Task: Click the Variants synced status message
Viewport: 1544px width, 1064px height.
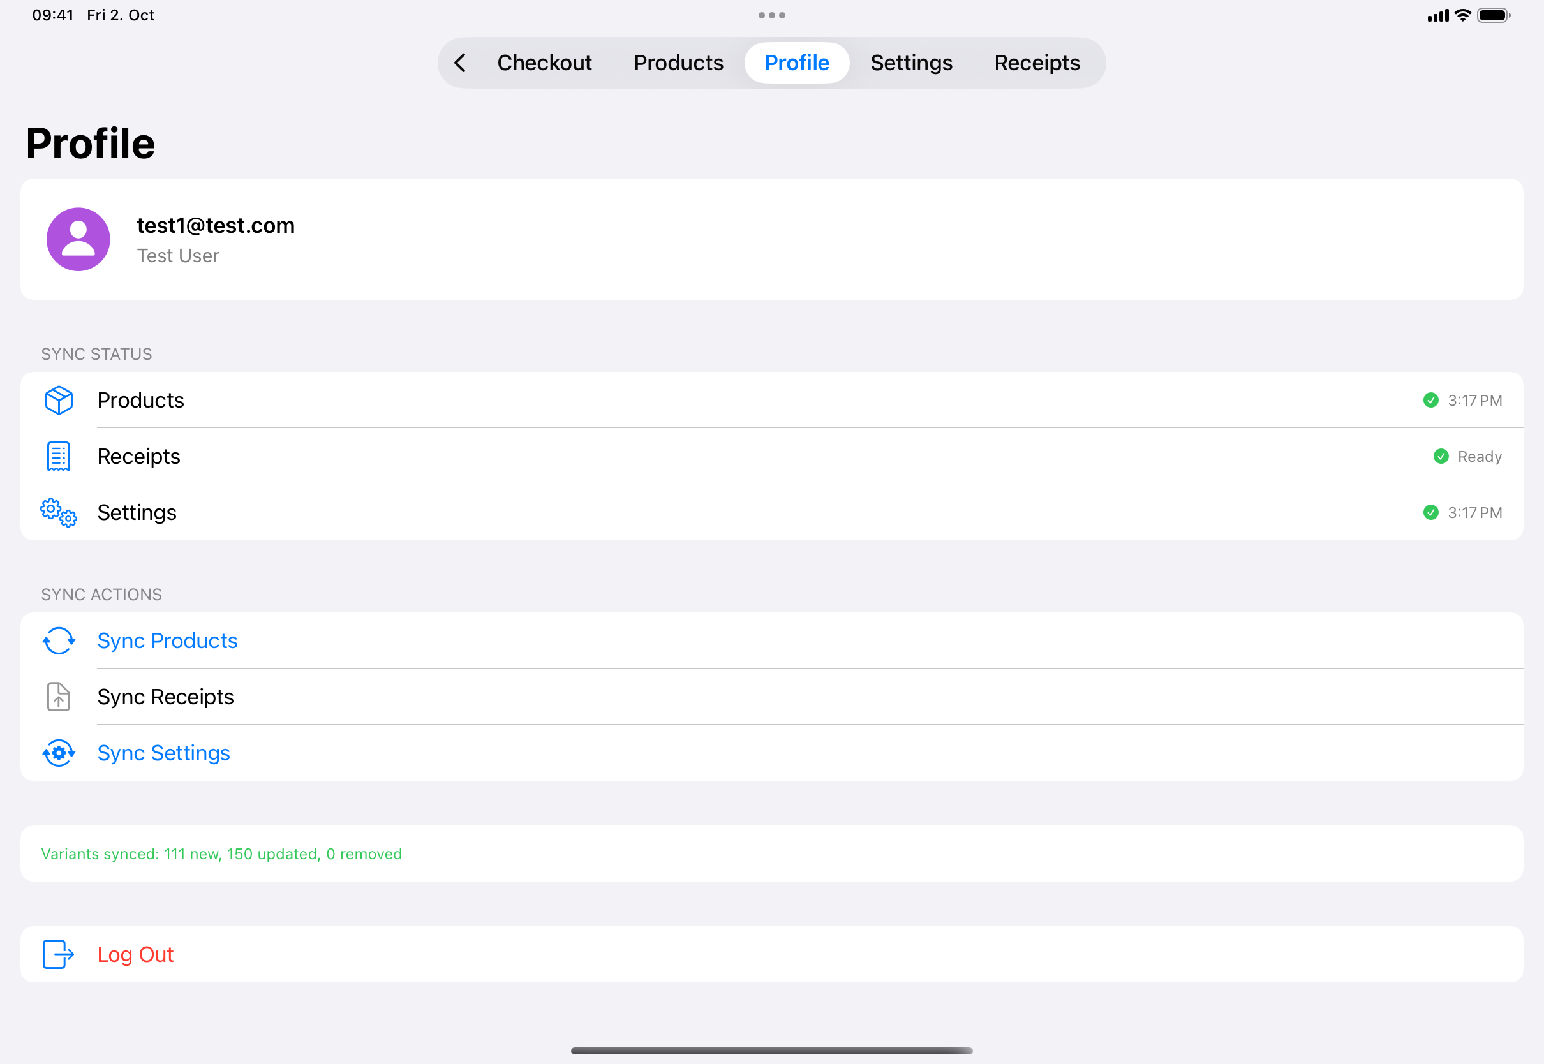Action: 221,853
